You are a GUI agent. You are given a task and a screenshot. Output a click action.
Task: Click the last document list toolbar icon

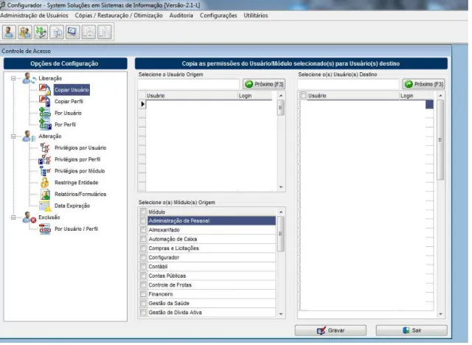(105, 32)
